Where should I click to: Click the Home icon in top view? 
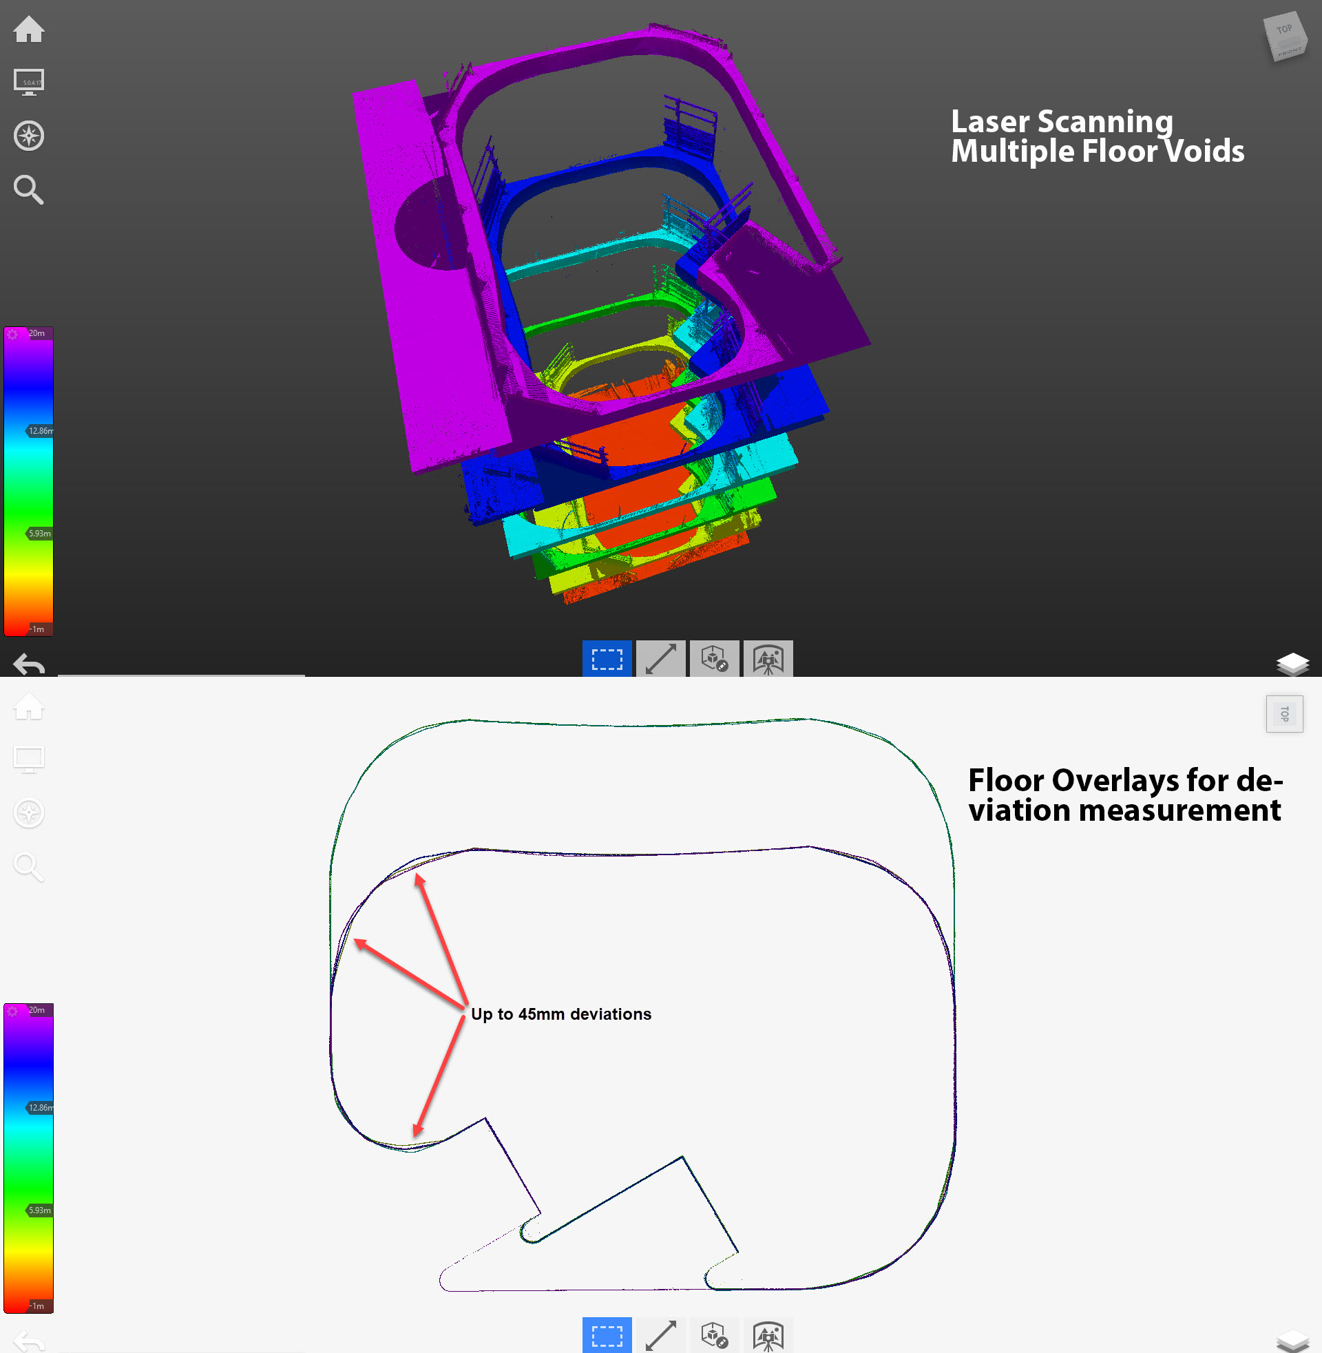point(28,29)
